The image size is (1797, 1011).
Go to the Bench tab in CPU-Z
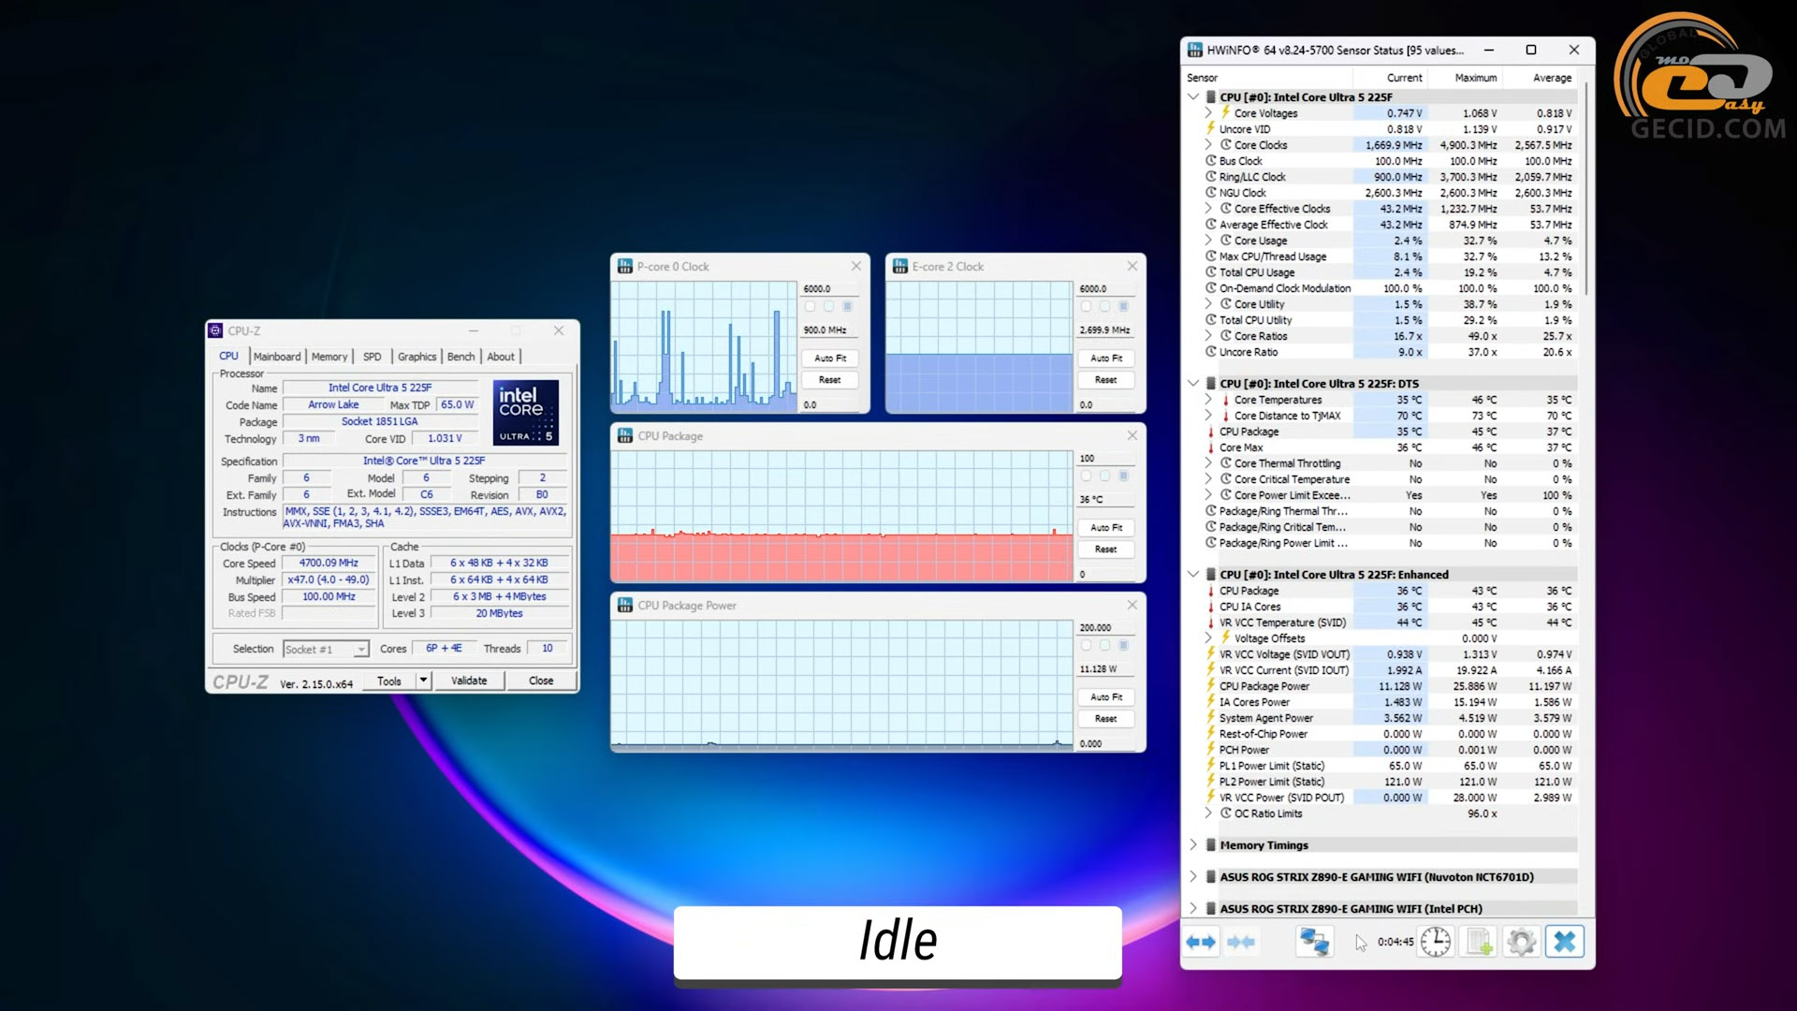(x=460, y=357)
